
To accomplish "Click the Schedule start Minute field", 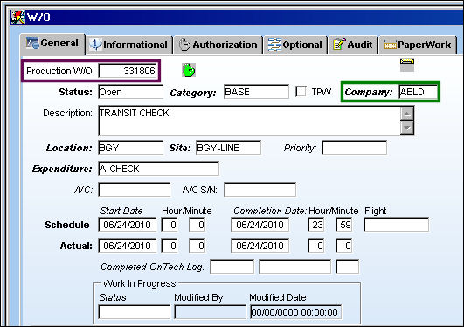I will (197, 225).
